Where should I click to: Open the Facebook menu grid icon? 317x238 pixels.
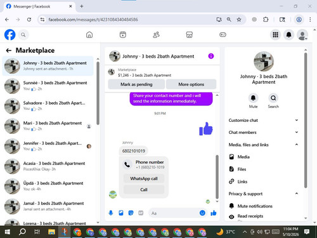[275, 35]
